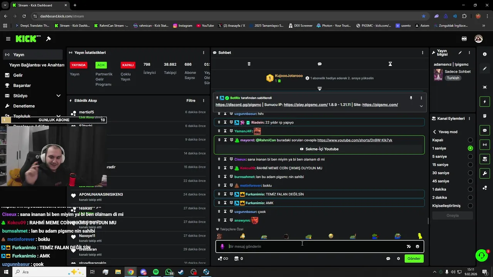Click the chat bubble icon in the right sidebar

[x=485, y=130]
